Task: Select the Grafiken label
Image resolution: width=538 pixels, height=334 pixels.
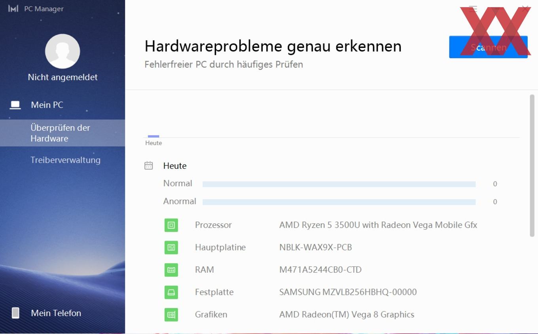Action: (211, 315)
